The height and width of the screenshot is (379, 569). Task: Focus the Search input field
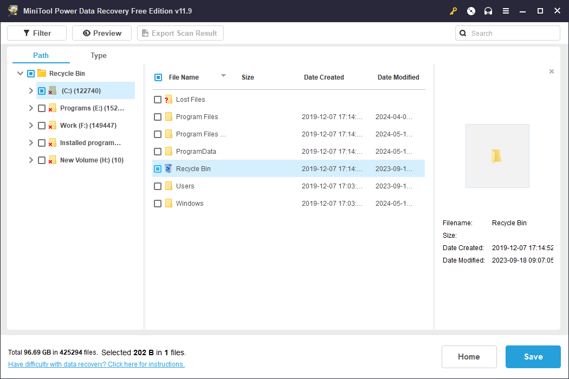pos(508,33)
